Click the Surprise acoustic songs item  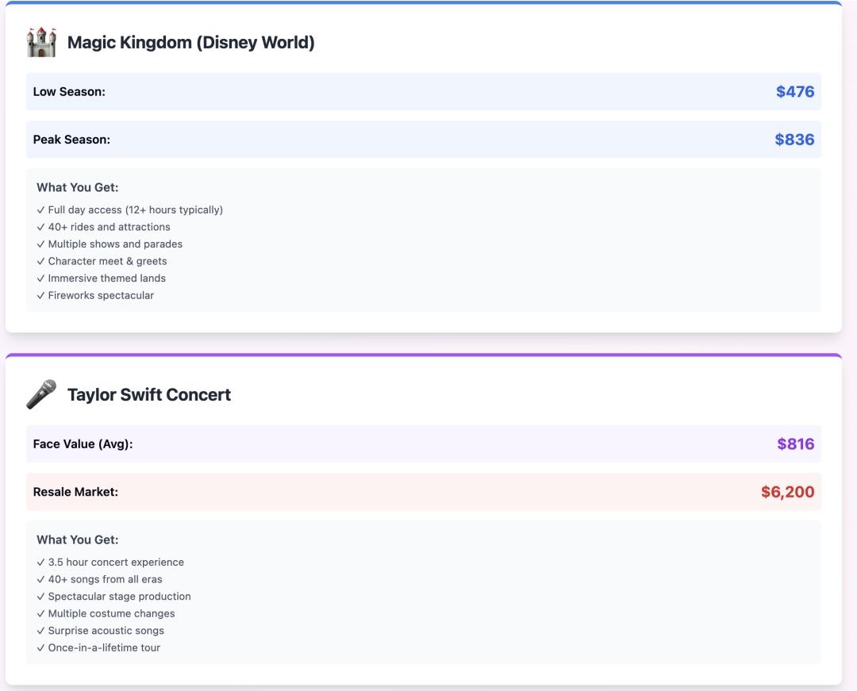(106, 631)
